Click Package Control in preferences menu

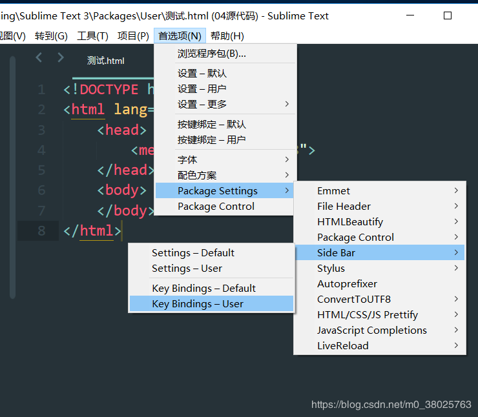(224, 206)
